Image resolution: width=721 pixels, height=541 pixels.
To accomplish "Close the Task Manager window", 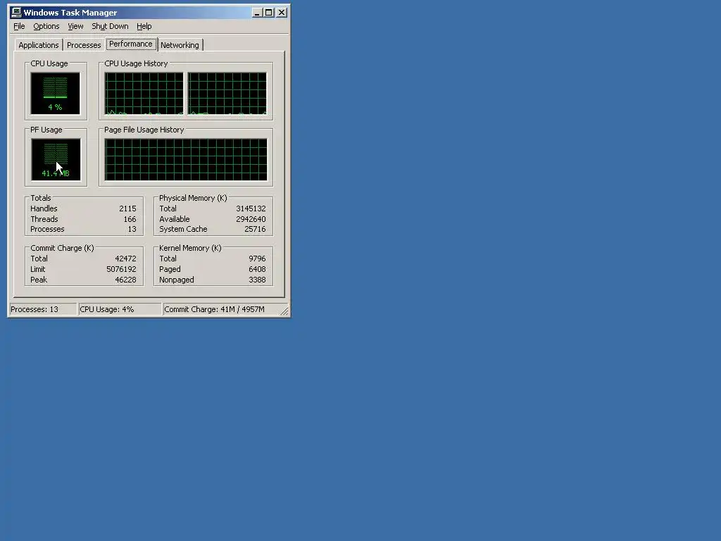I will pyautogui.click(x=282, y=13).
